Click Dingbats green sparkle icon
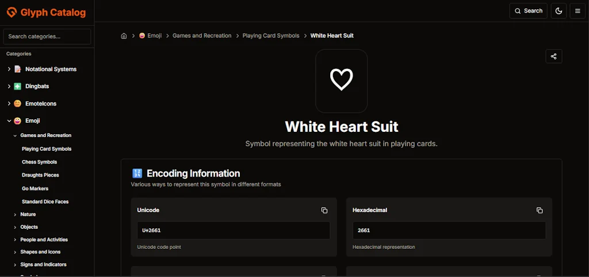The height and width of the screenshot is (277, 589). (x=18, y=86)
